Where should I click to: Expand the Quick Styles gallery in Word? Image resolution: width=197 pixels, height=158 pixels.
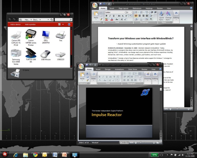(x=162, y=16)
